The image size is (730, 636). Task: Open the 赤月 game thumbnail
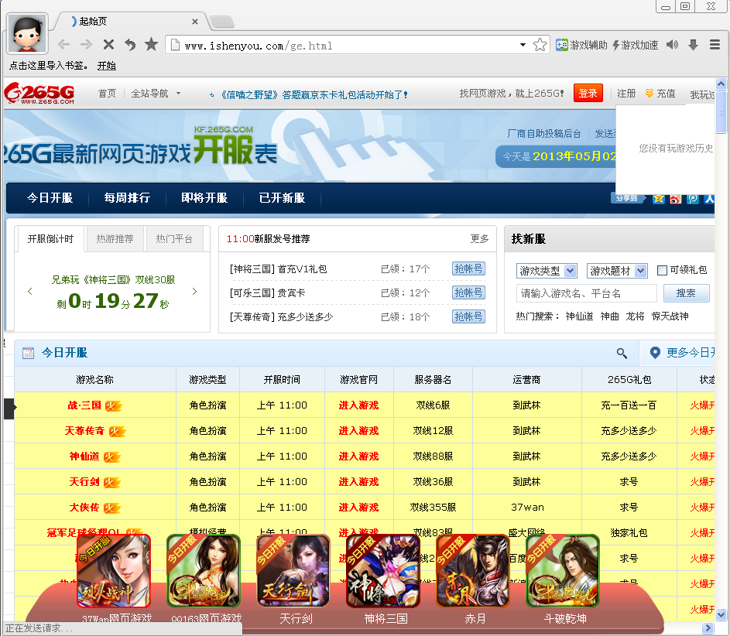click(x=472, y=570)
